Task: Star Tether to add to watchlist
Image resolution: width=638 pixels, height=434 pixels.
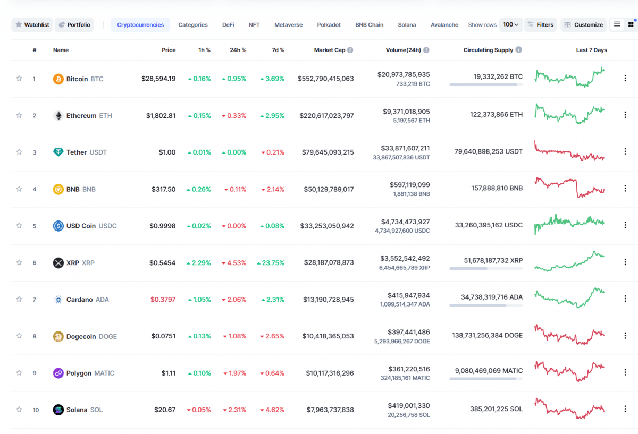Action: (x=19, y=152)
